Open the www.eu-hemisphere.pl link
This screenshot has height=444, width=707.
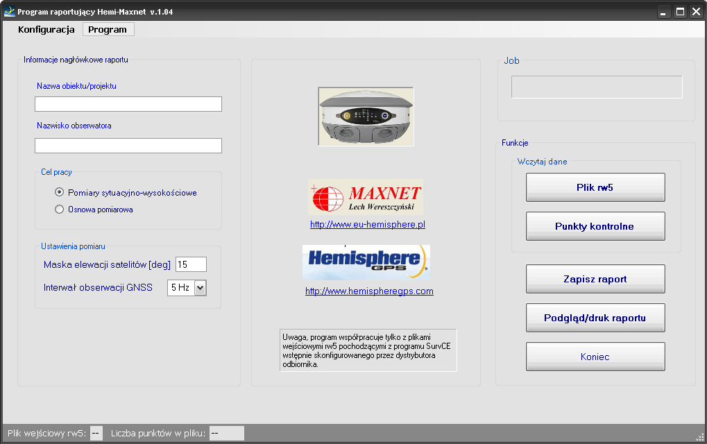(x=368, y=225)
